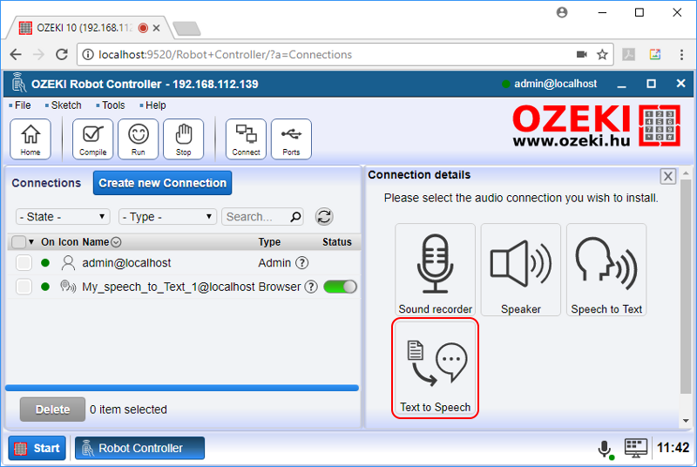Click the admin@localhost user icon

click(68, 263)
